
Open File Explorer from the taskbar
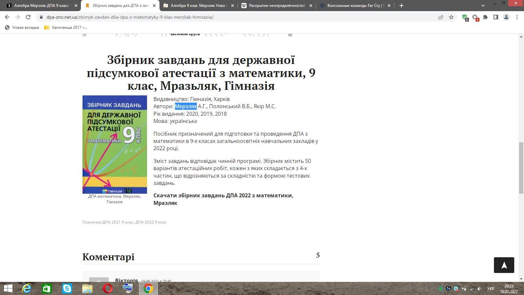pyautogui.click(x=87, y=288)
